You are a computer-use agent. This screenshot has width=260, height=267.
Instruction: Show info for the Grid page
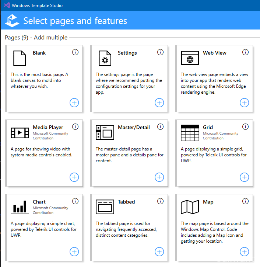[245, 127]
